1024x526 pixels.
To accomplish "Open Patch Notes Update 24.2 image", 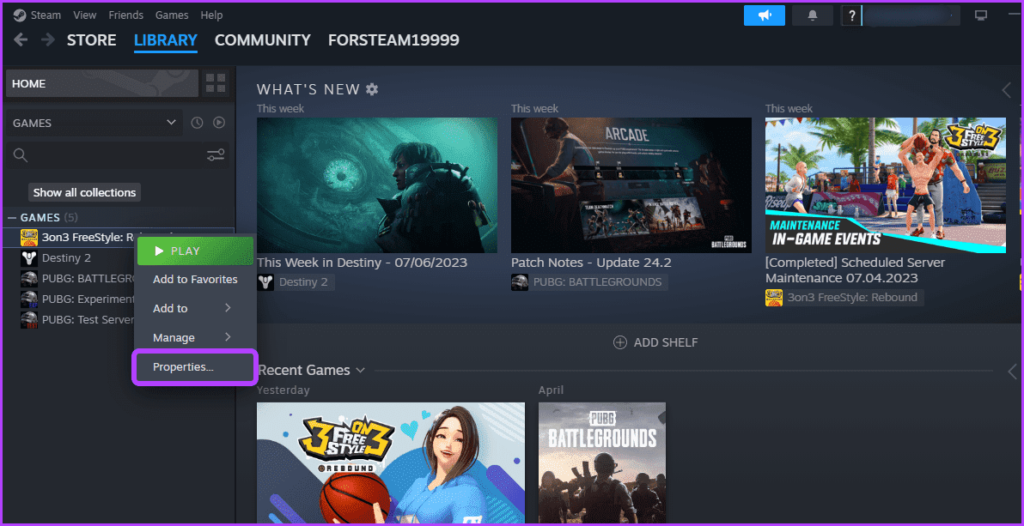I will point(631,185).
